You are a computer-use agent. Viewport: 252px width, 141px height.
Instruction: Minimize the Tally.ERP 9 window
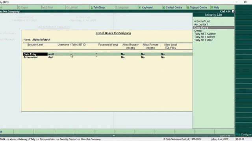tap(236, 2)
